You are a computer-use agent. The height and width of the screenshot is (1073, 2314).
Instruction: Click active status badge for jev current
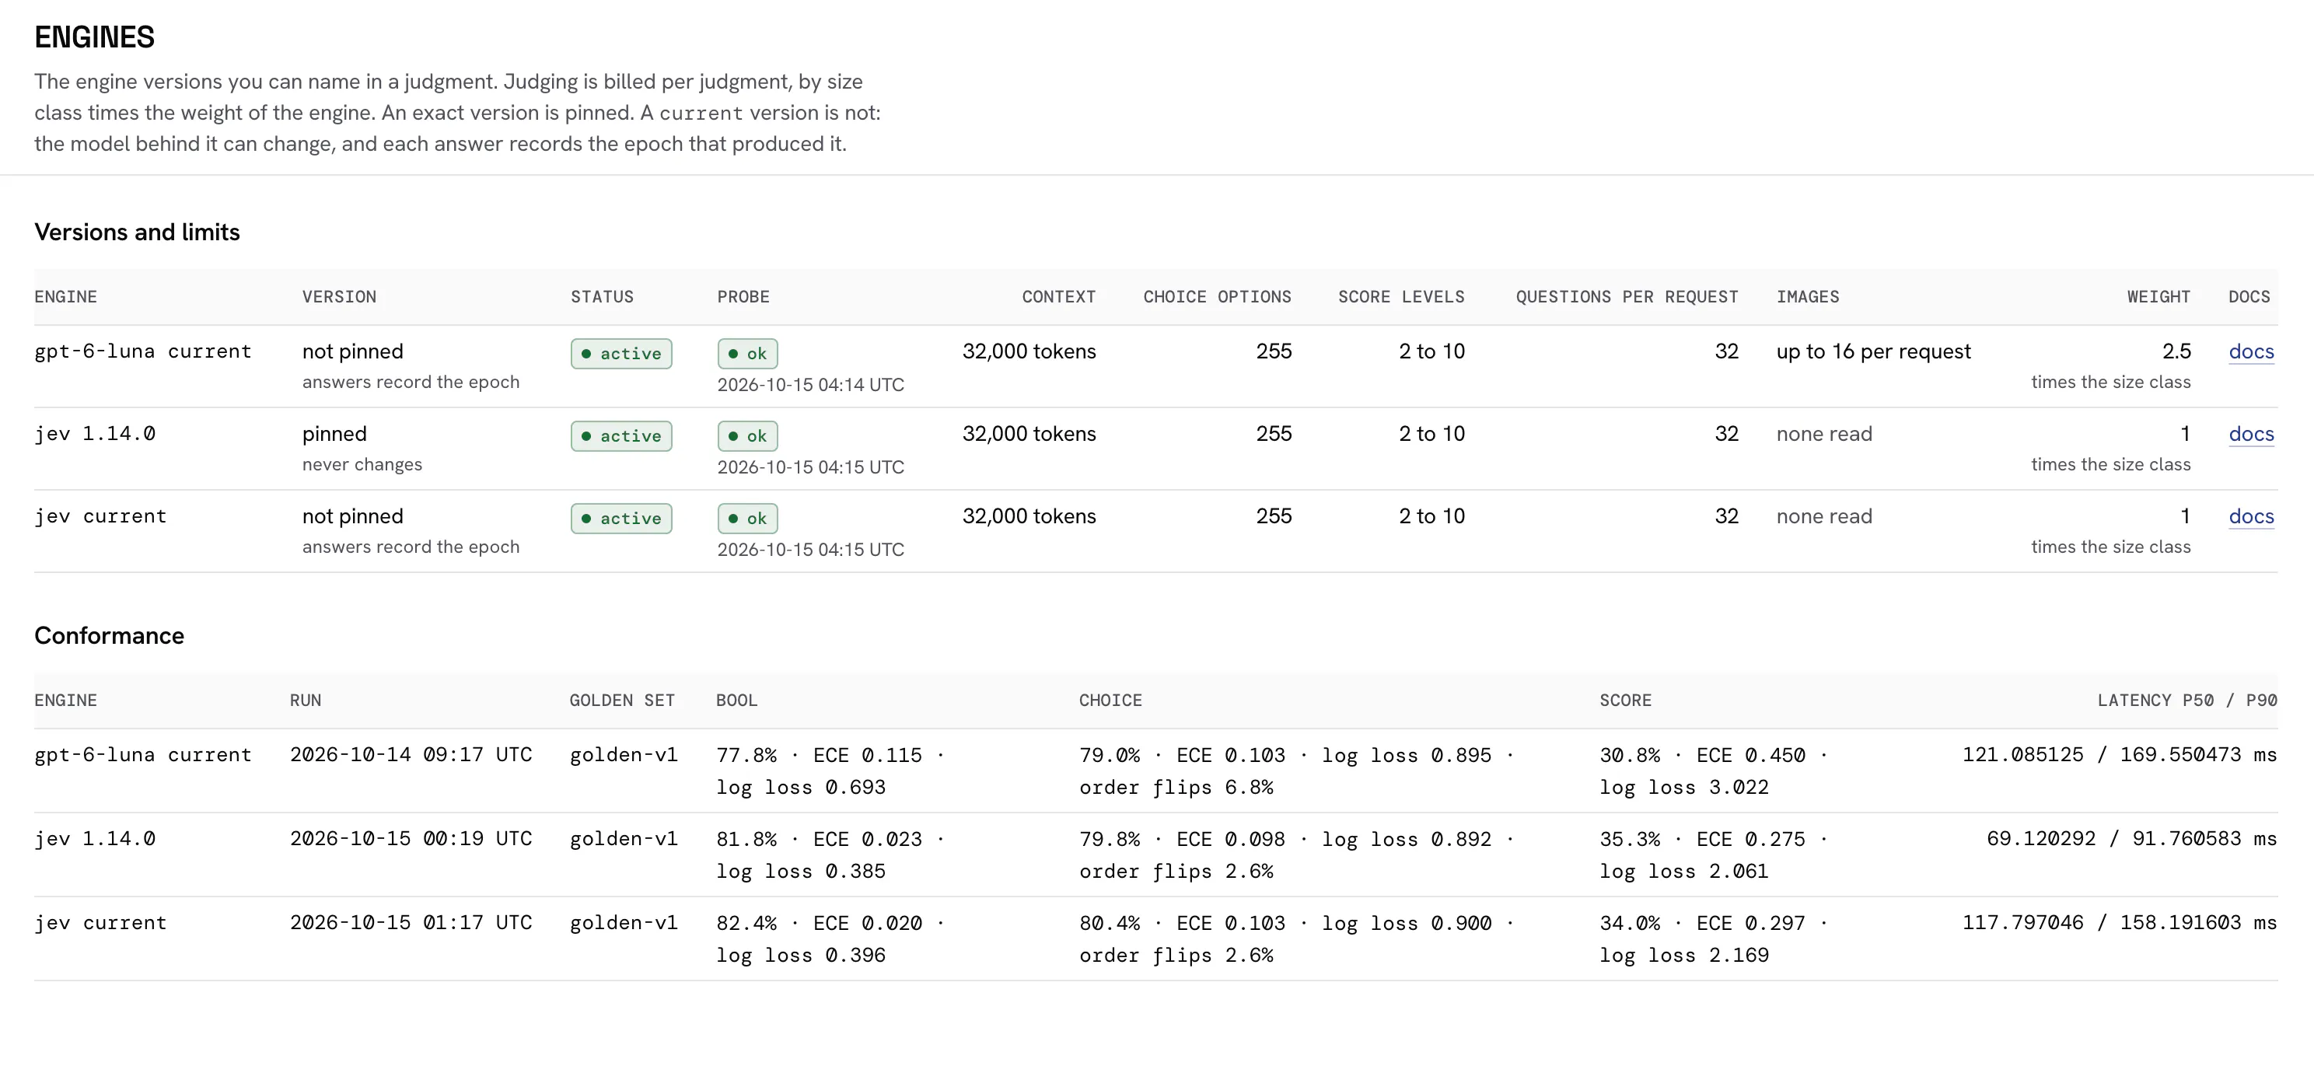[621, 519]
